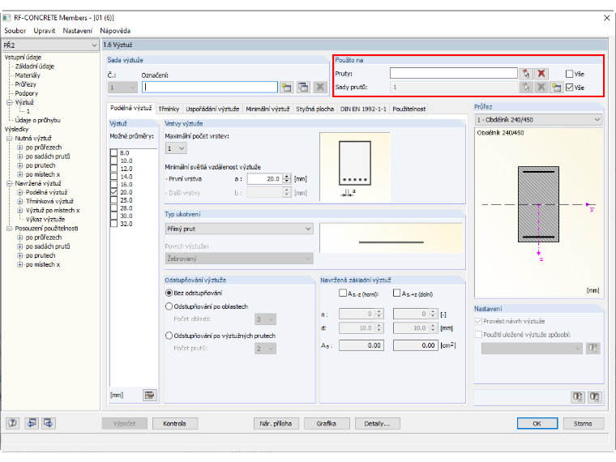Image resolution: width=616 pixels, height=462 pixels.
Task: Open the Upravit menu
Action: pos(44,31)
